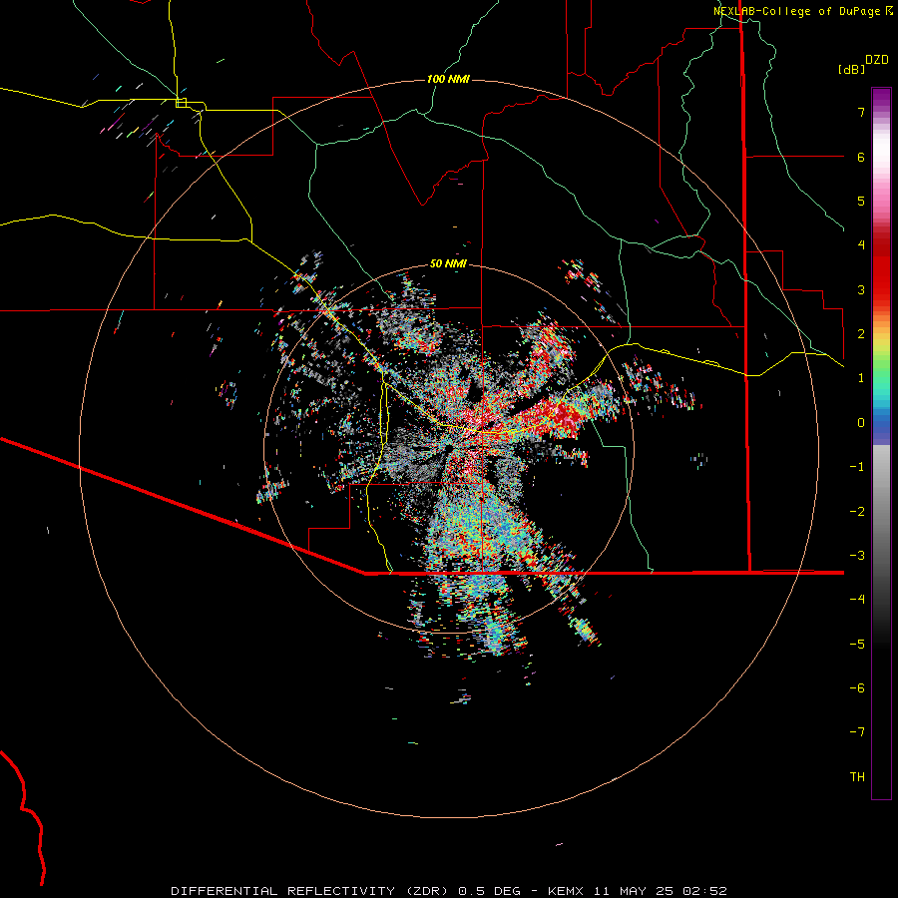Click the 1 value on color scale
Viewport: 898px width, 898px height.
coord(861,378)
